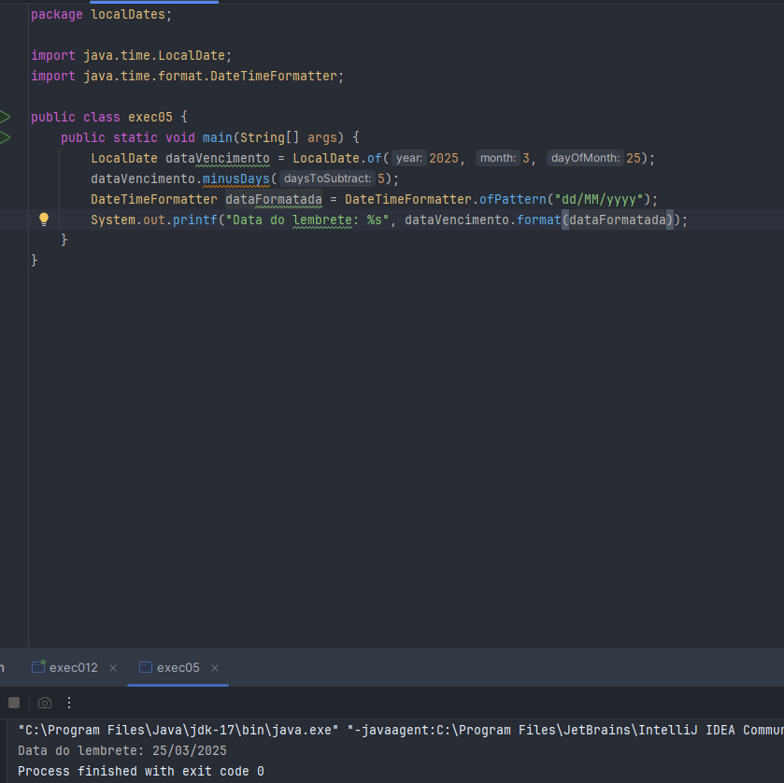This screenshot has width=784, height=783.
Task: Click the main method name
Action: [218, 137]
